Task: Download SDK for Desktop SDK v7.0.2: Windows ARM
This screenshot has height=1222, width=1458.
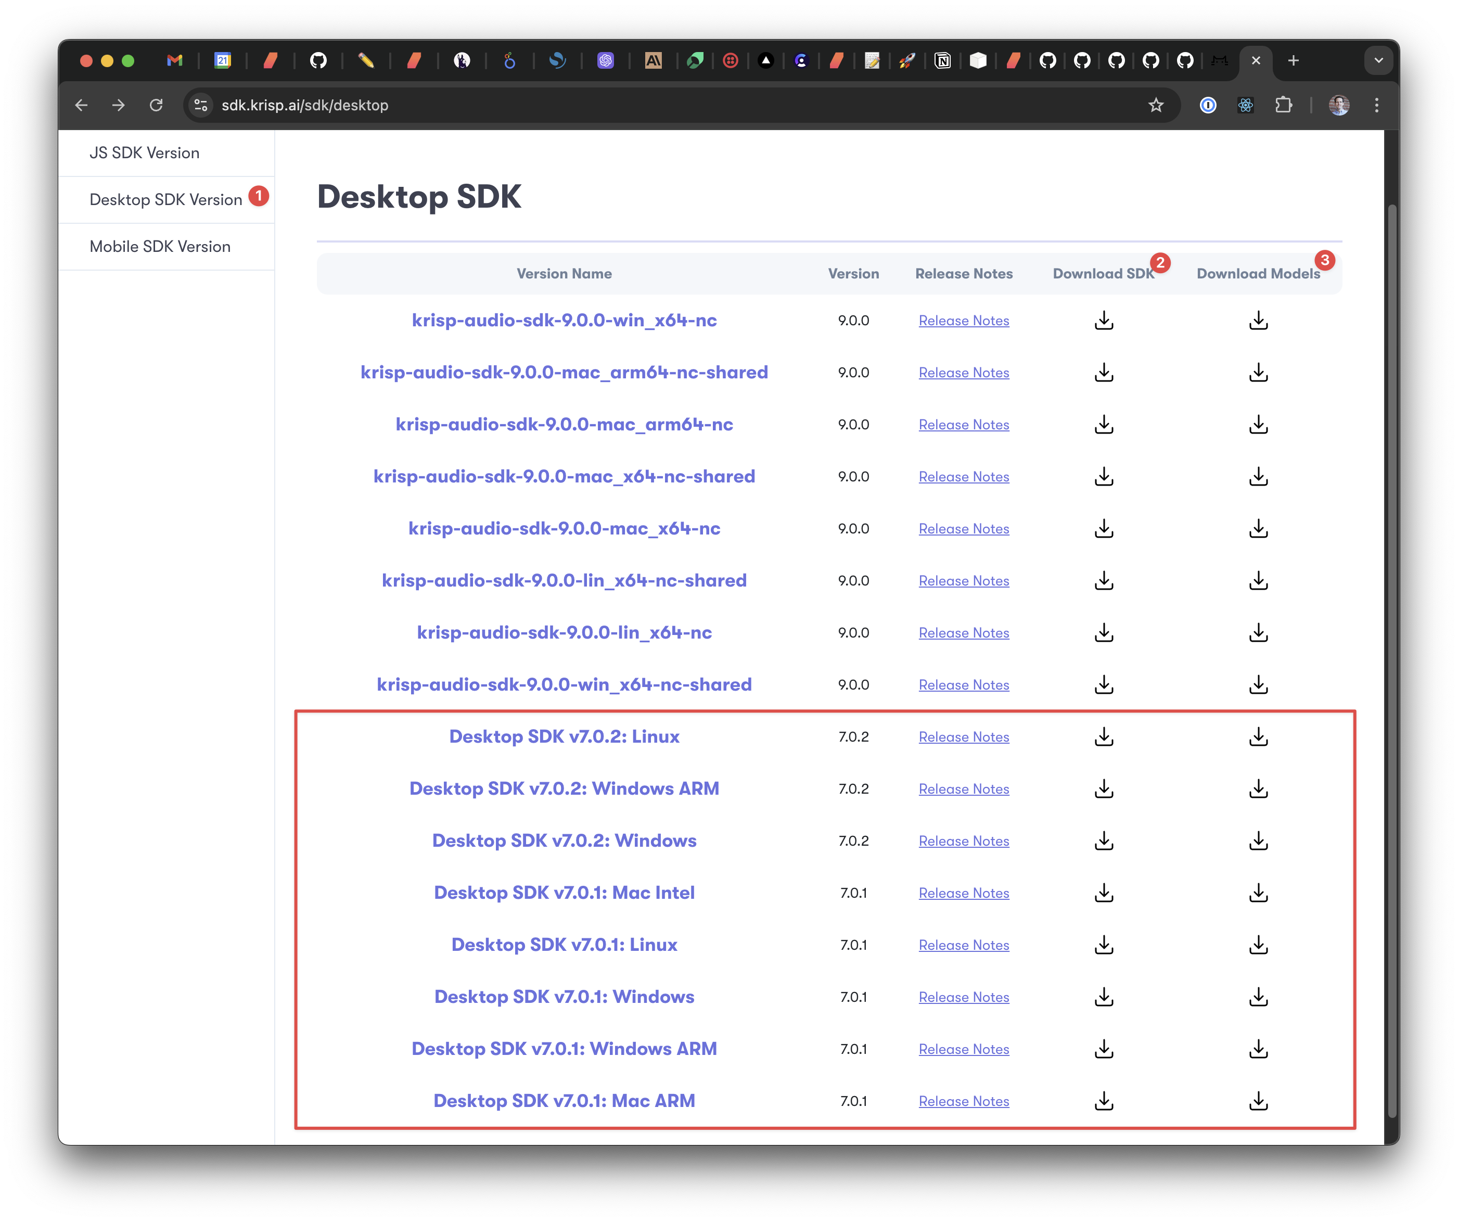Action: click(1103, 789)
